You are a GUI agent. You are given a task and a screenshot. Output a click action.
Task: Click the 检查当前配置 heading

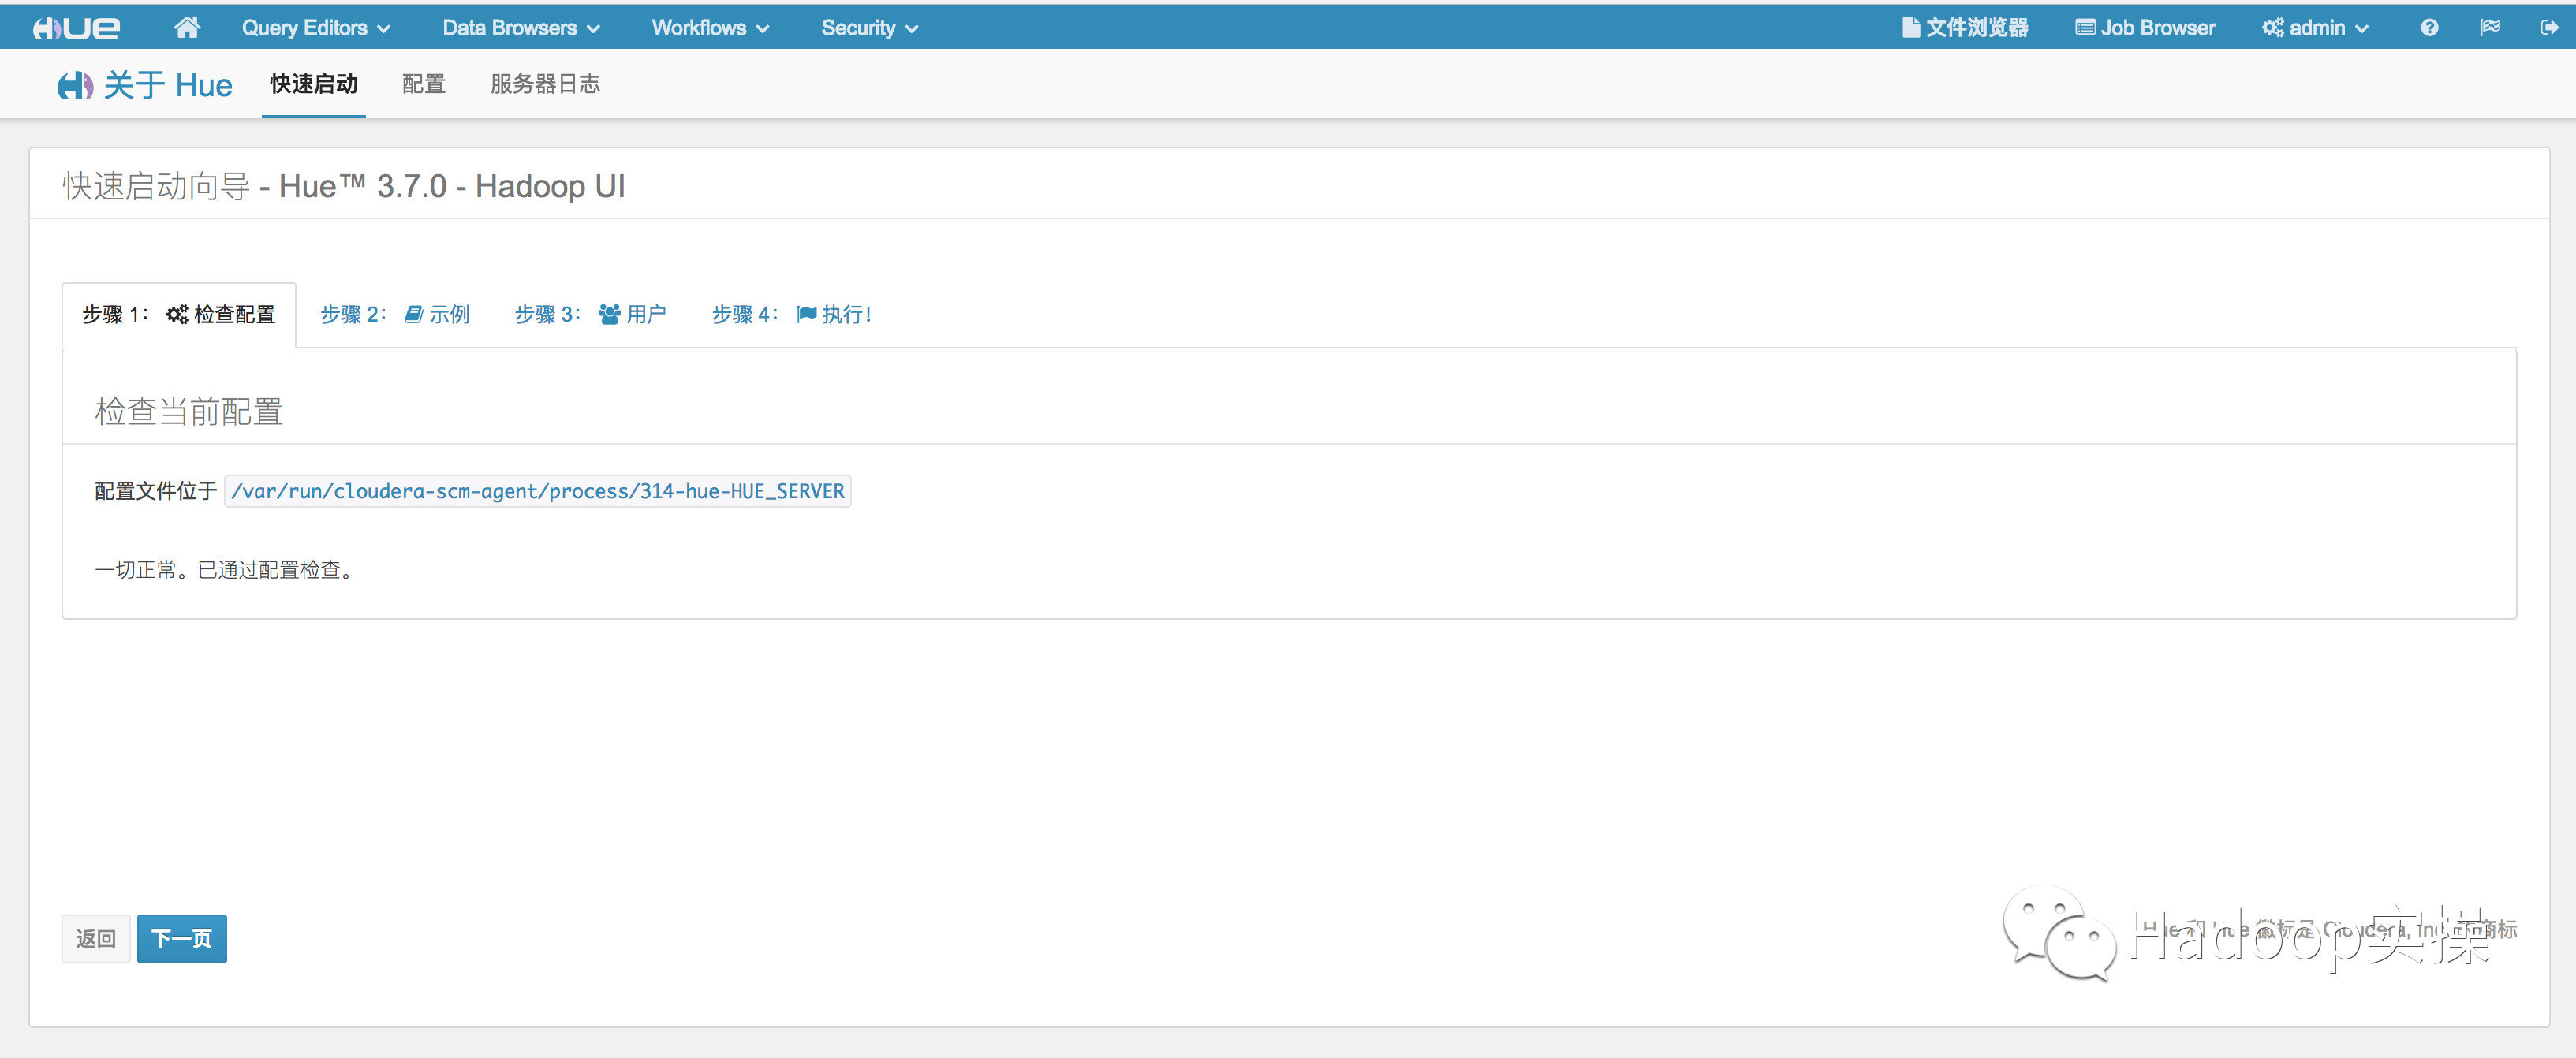[189, 411]
